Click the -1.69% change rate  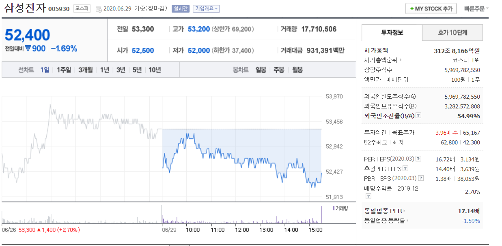pos(65,49)
